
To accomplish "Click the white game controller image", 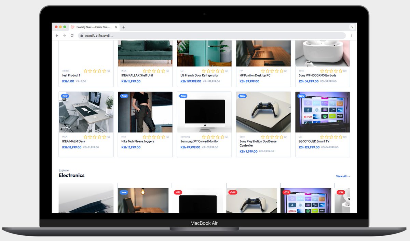I will (x=263, y=112).
